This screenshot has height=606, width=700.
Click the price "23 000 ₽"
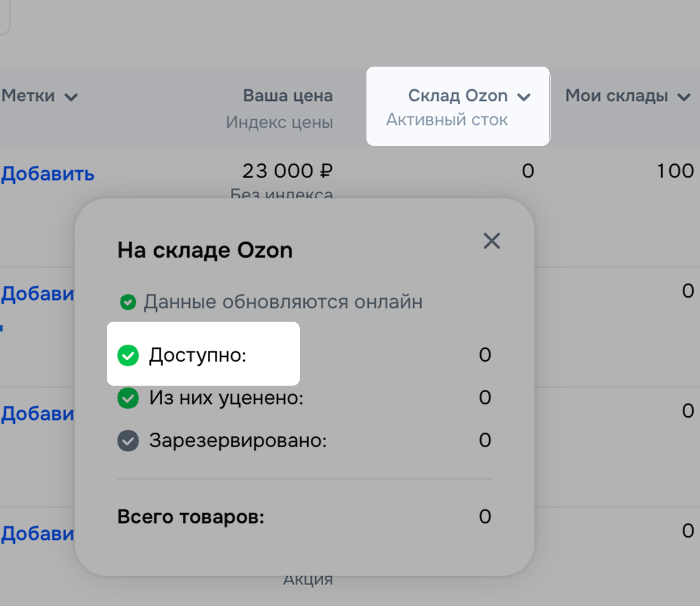click(287, 171)
